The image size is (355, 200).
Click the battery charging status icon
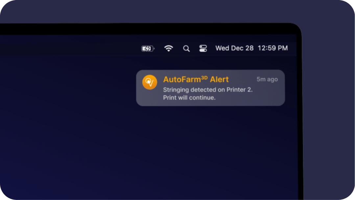click(x=148, y=48)
